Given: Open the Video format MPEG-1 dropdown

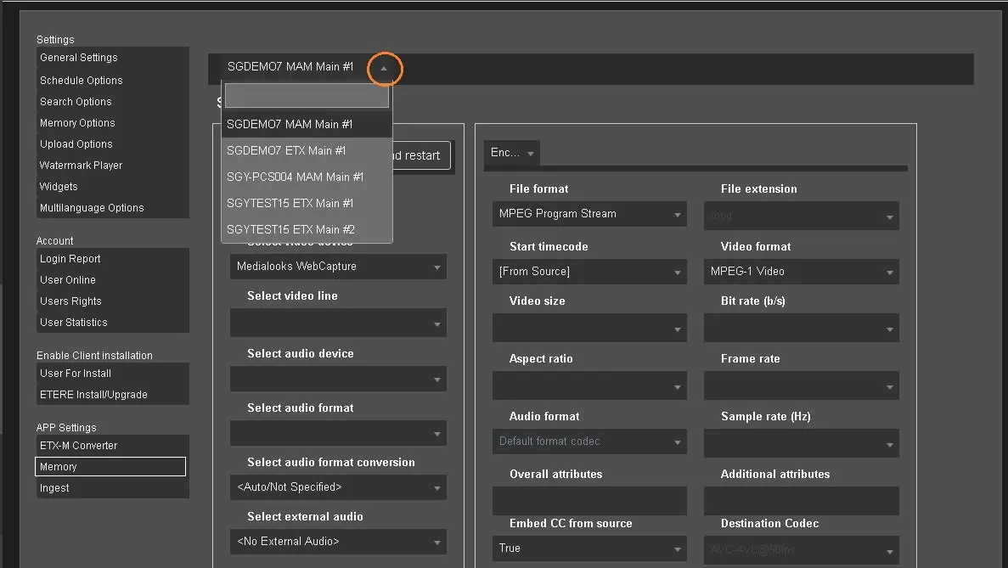Looking at the screenshot, I should (801, 272).
